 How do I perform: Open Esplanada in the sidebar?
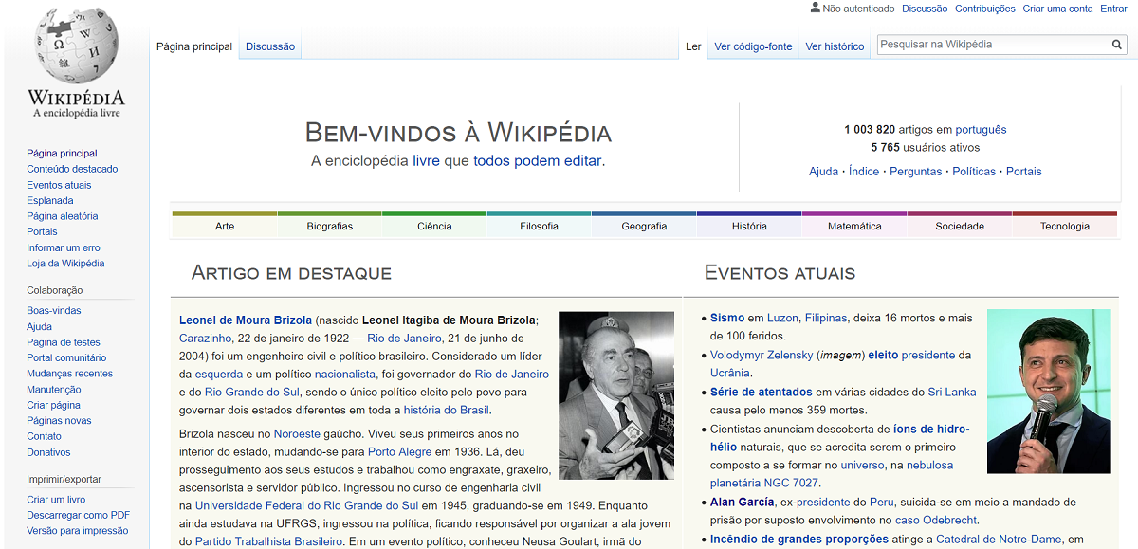click(50, 200)
